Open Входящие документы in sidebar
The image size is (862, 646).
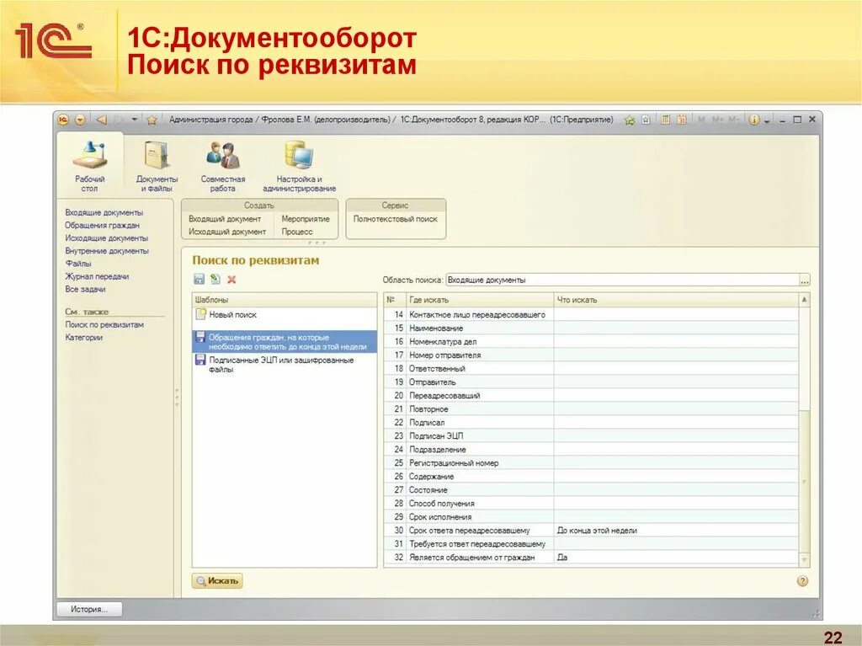(104, 212)
